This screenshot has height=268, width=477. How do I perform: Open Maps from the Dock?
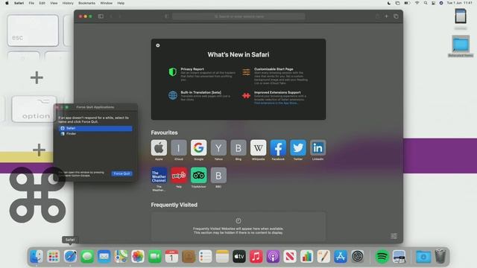pos(121,256)
